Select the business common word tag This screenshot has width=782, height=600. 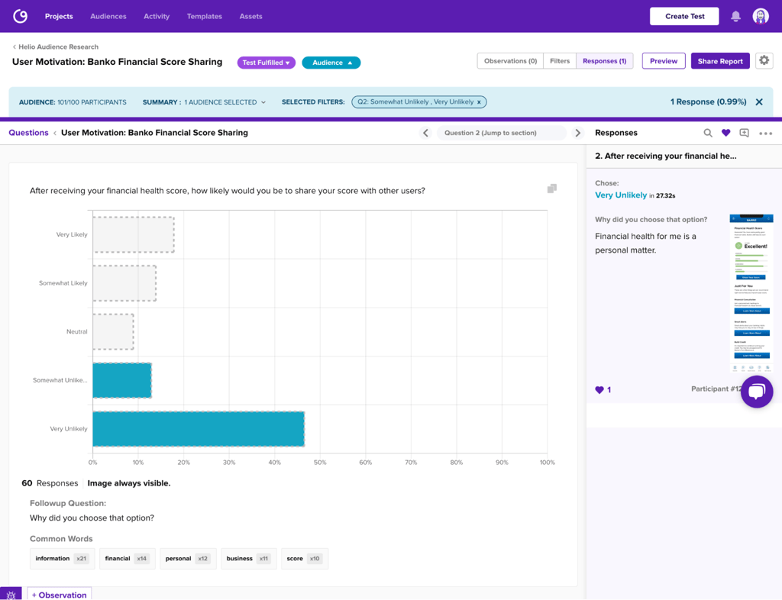coord(248,559)
